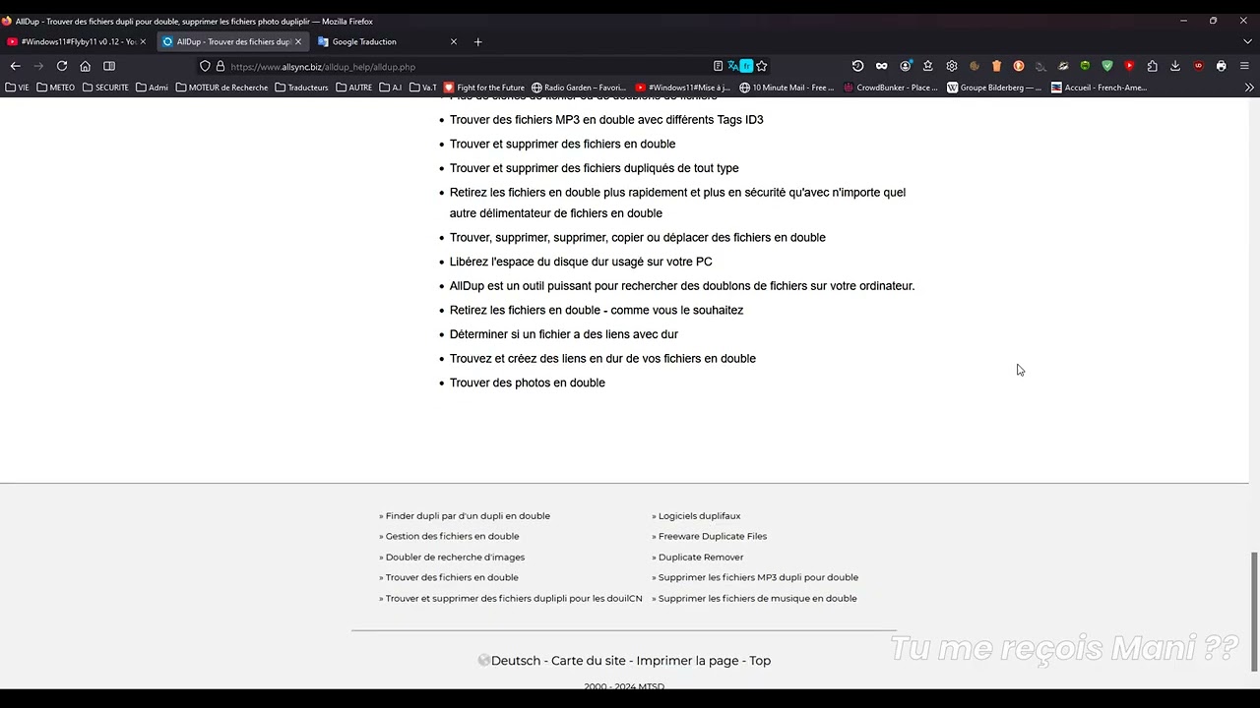This screenshot has height=708, width=1260.
Task: Open the Firefox account avatar icon
Action: pos(905,66)
